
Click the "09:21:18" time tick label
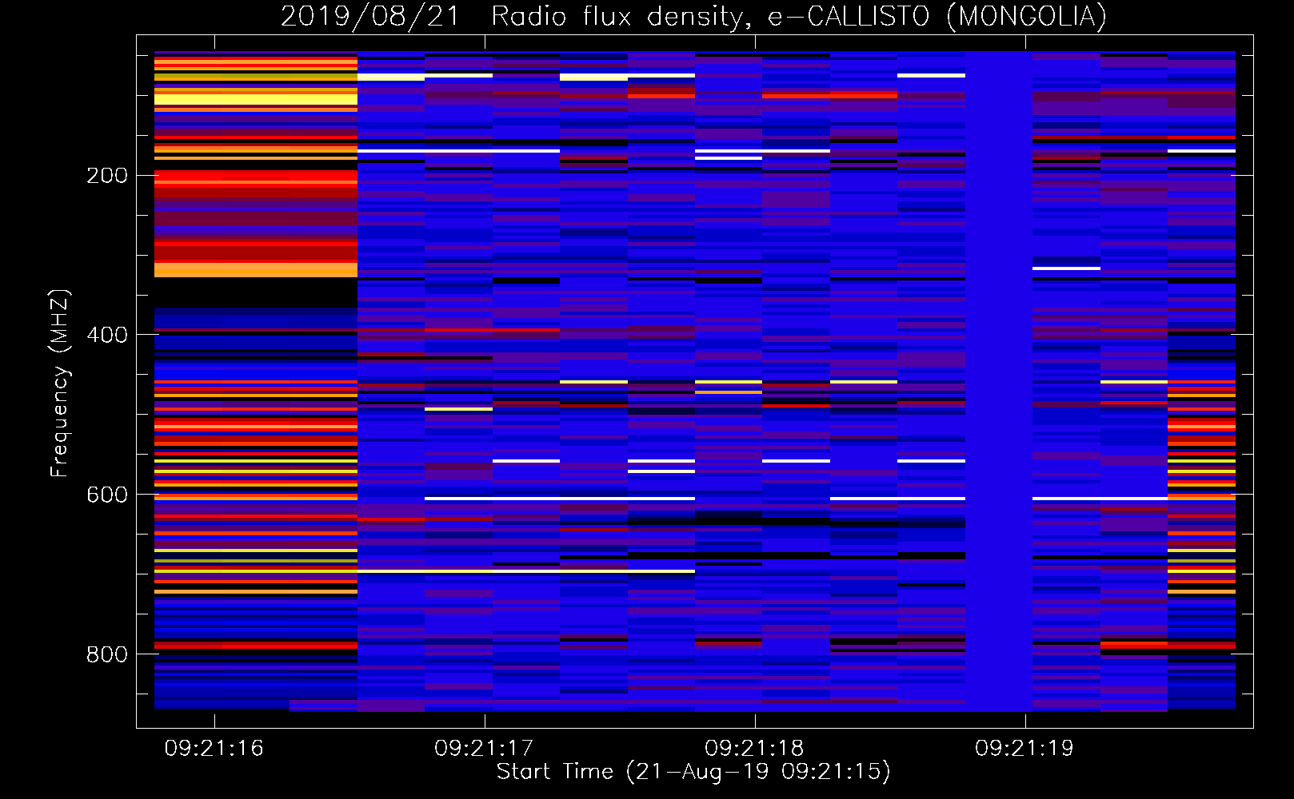click(754, 748)
